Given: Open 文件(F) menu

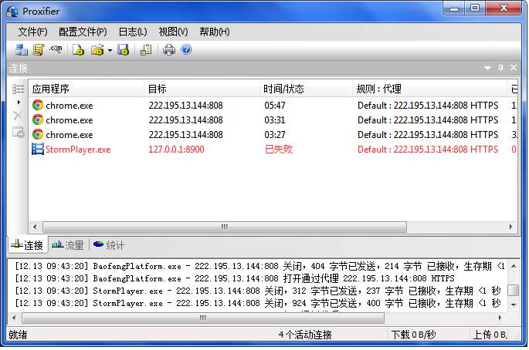Looking at the screenshot, I should (32, 32).
